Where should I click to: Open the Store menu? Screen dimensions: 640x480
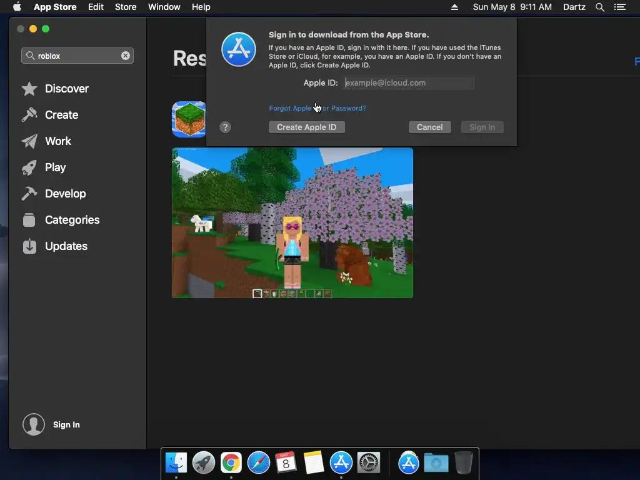126,7
